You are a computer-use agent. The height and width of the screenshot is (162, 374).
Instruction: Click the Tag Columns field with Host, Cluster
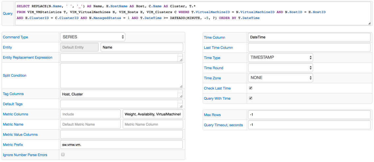click(x=121, y=94)
